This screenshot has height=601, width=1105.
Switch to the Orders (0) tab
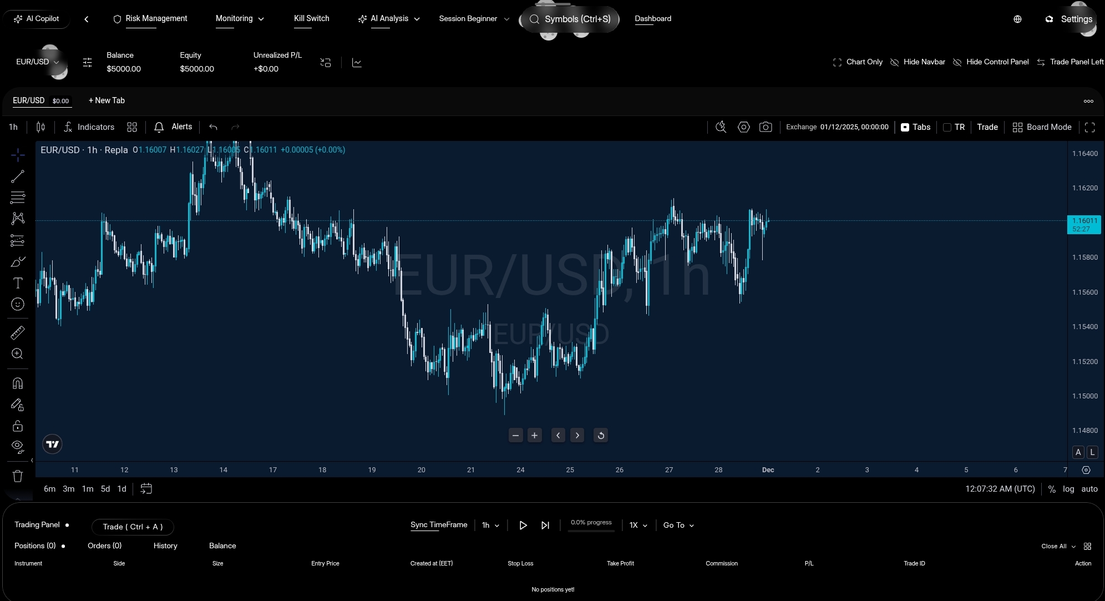(x=104, y=546)
